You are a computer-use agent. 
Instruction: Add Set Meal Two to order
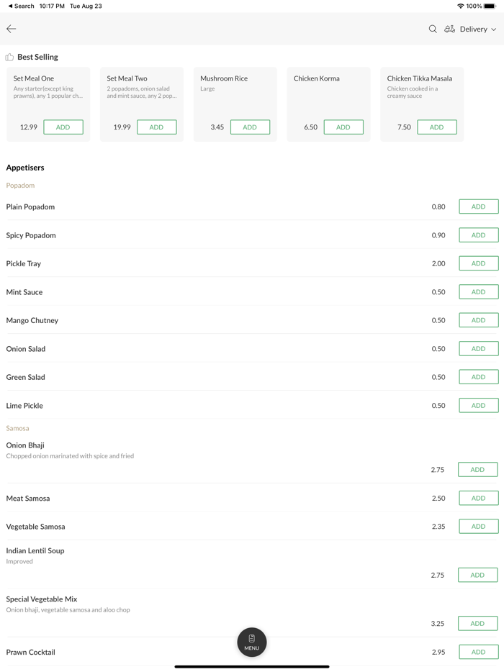pos(156,127)
